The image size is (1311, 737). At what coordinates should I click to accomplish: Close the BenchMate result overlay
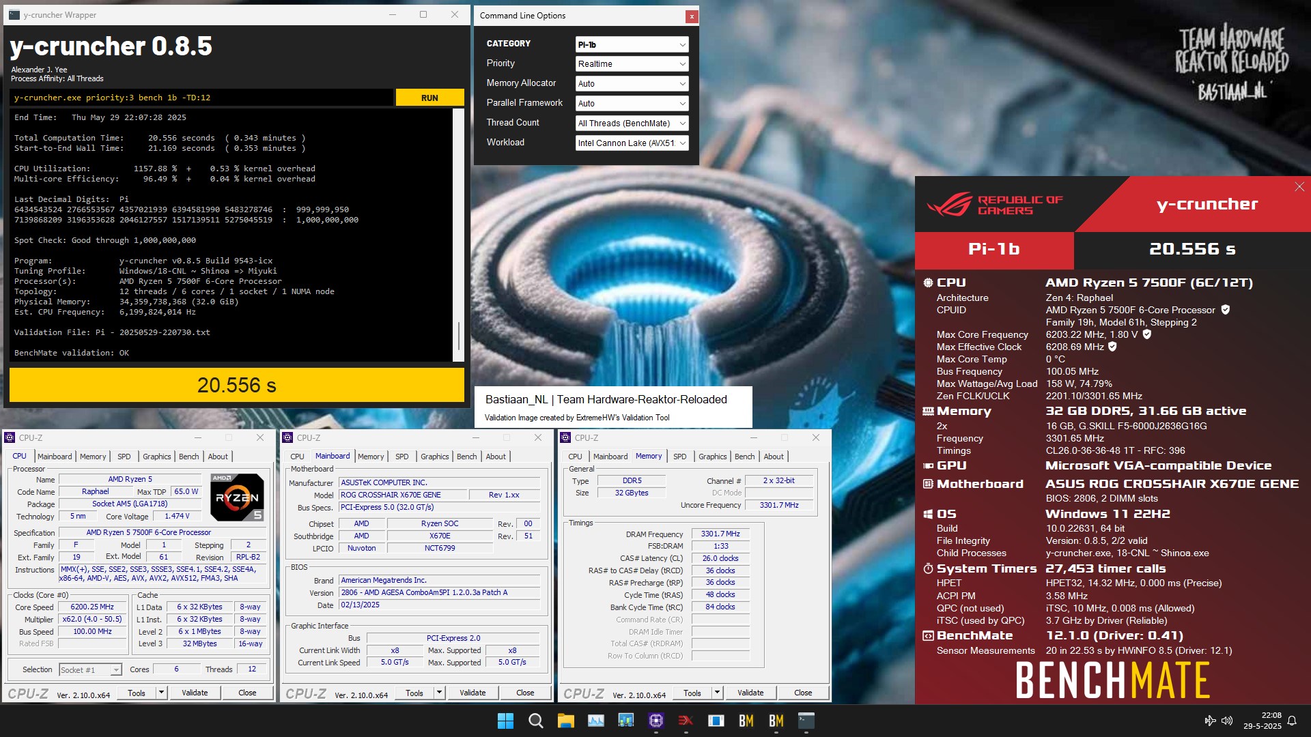tap(1299, 187)
